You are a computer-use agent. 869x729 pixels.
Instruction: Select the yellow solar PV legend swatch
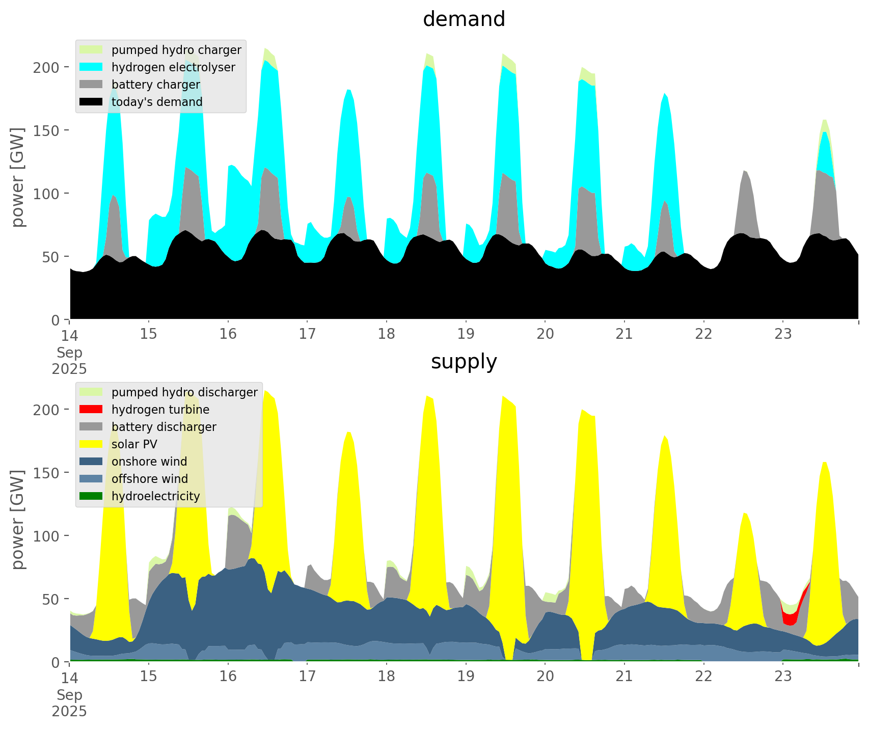(x=91, y=444)
